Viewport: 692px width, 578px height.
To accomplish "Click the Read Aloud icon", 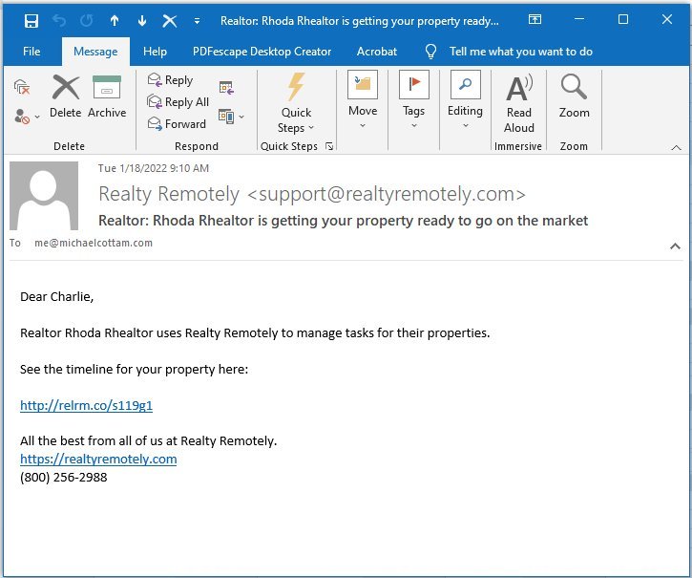I will (x=519, y=104).
